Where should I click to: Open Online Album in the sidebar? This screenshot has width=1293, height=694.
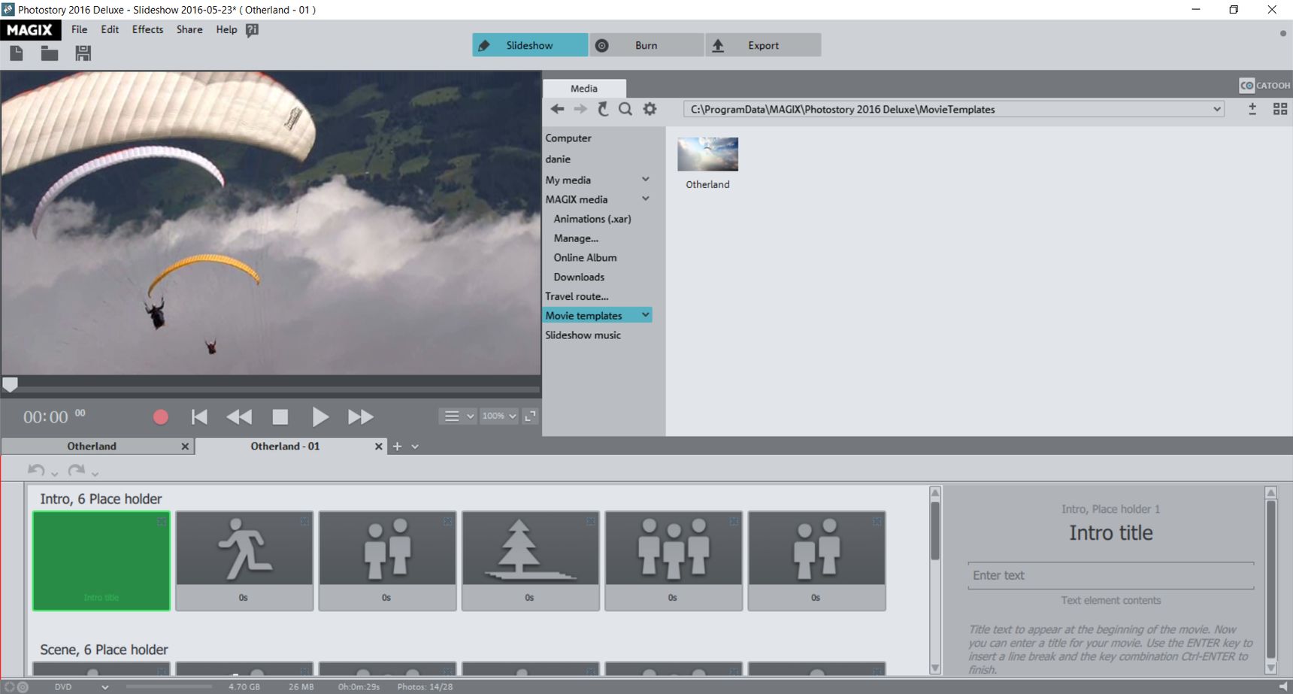[585, 257]
